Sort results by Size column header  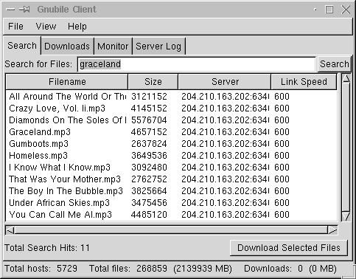(153, 82)
